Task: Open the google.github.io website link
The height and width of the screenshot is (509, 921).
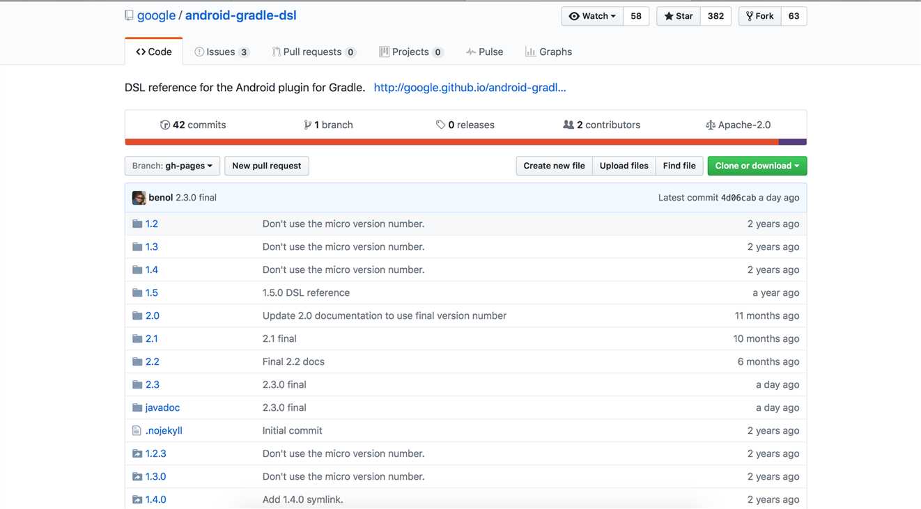Action: [470, 88]
